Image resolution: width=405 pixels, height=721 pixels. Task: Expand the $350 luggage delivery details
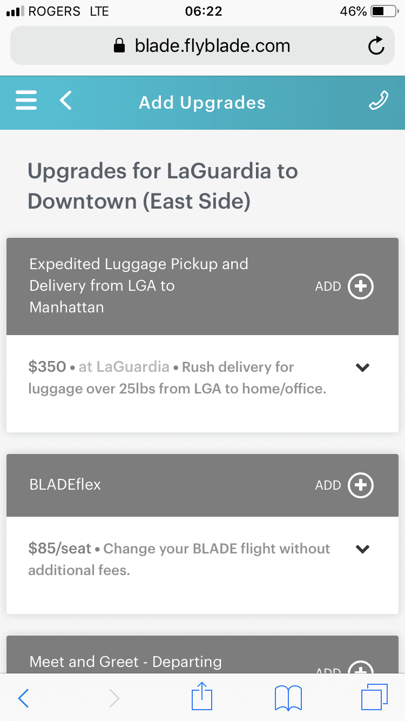coord(362,368)
